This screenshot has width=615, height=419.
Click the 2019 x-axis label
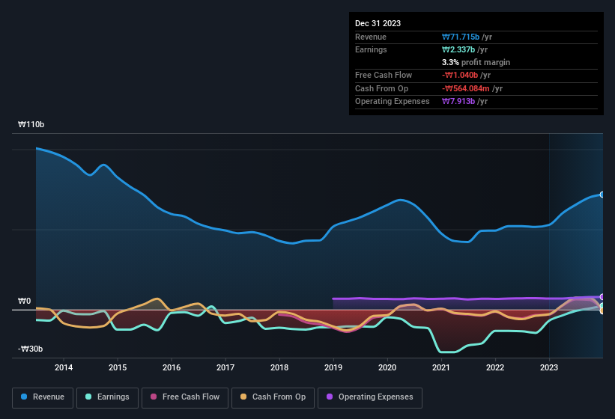pyautogui.click(x=333, y=367)
